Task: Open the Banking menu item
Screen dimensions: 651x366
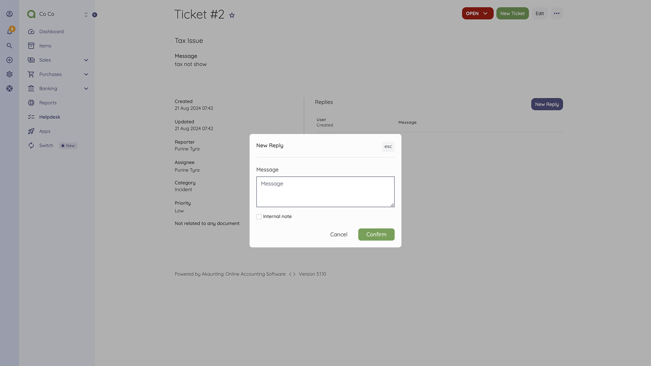Action: point(48,88)
